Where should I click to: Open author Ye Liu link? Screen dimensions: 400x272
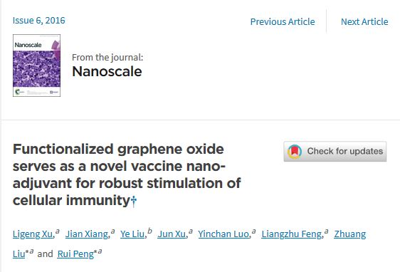click(133, 234)
